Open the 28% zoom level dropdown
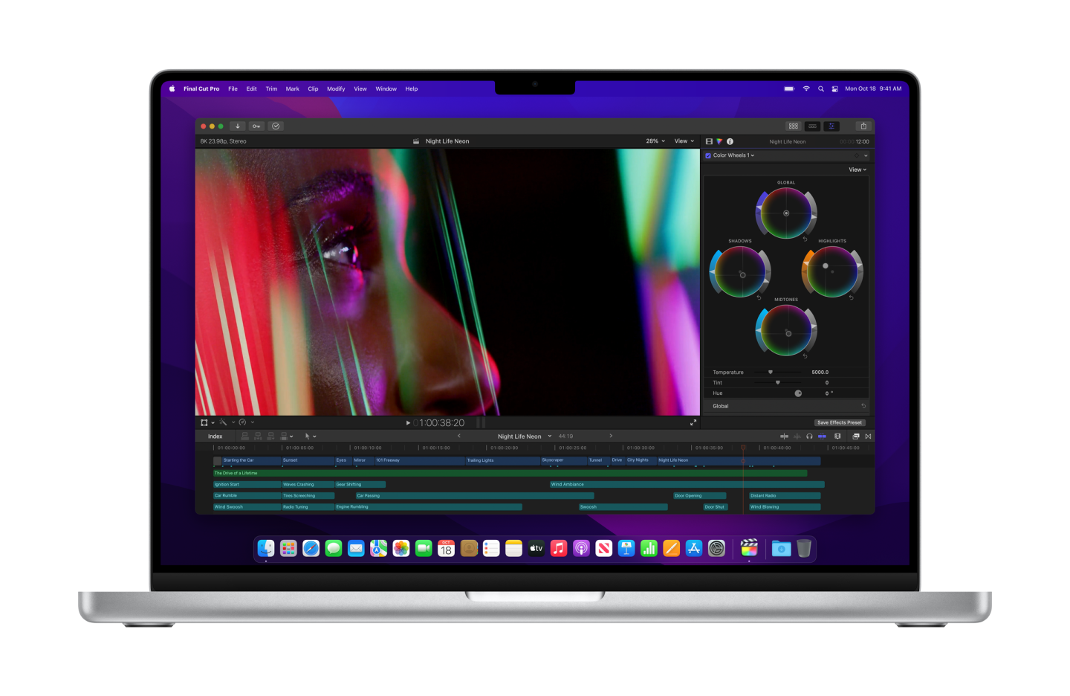1070x696 pixels. coord(655,141)
